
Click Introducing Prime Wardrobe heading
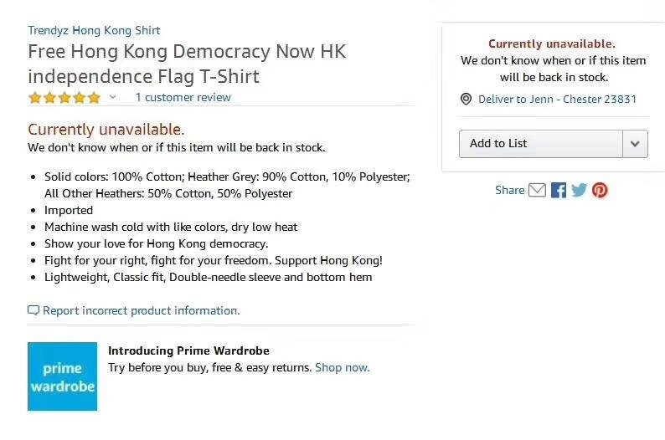[188, 350]
